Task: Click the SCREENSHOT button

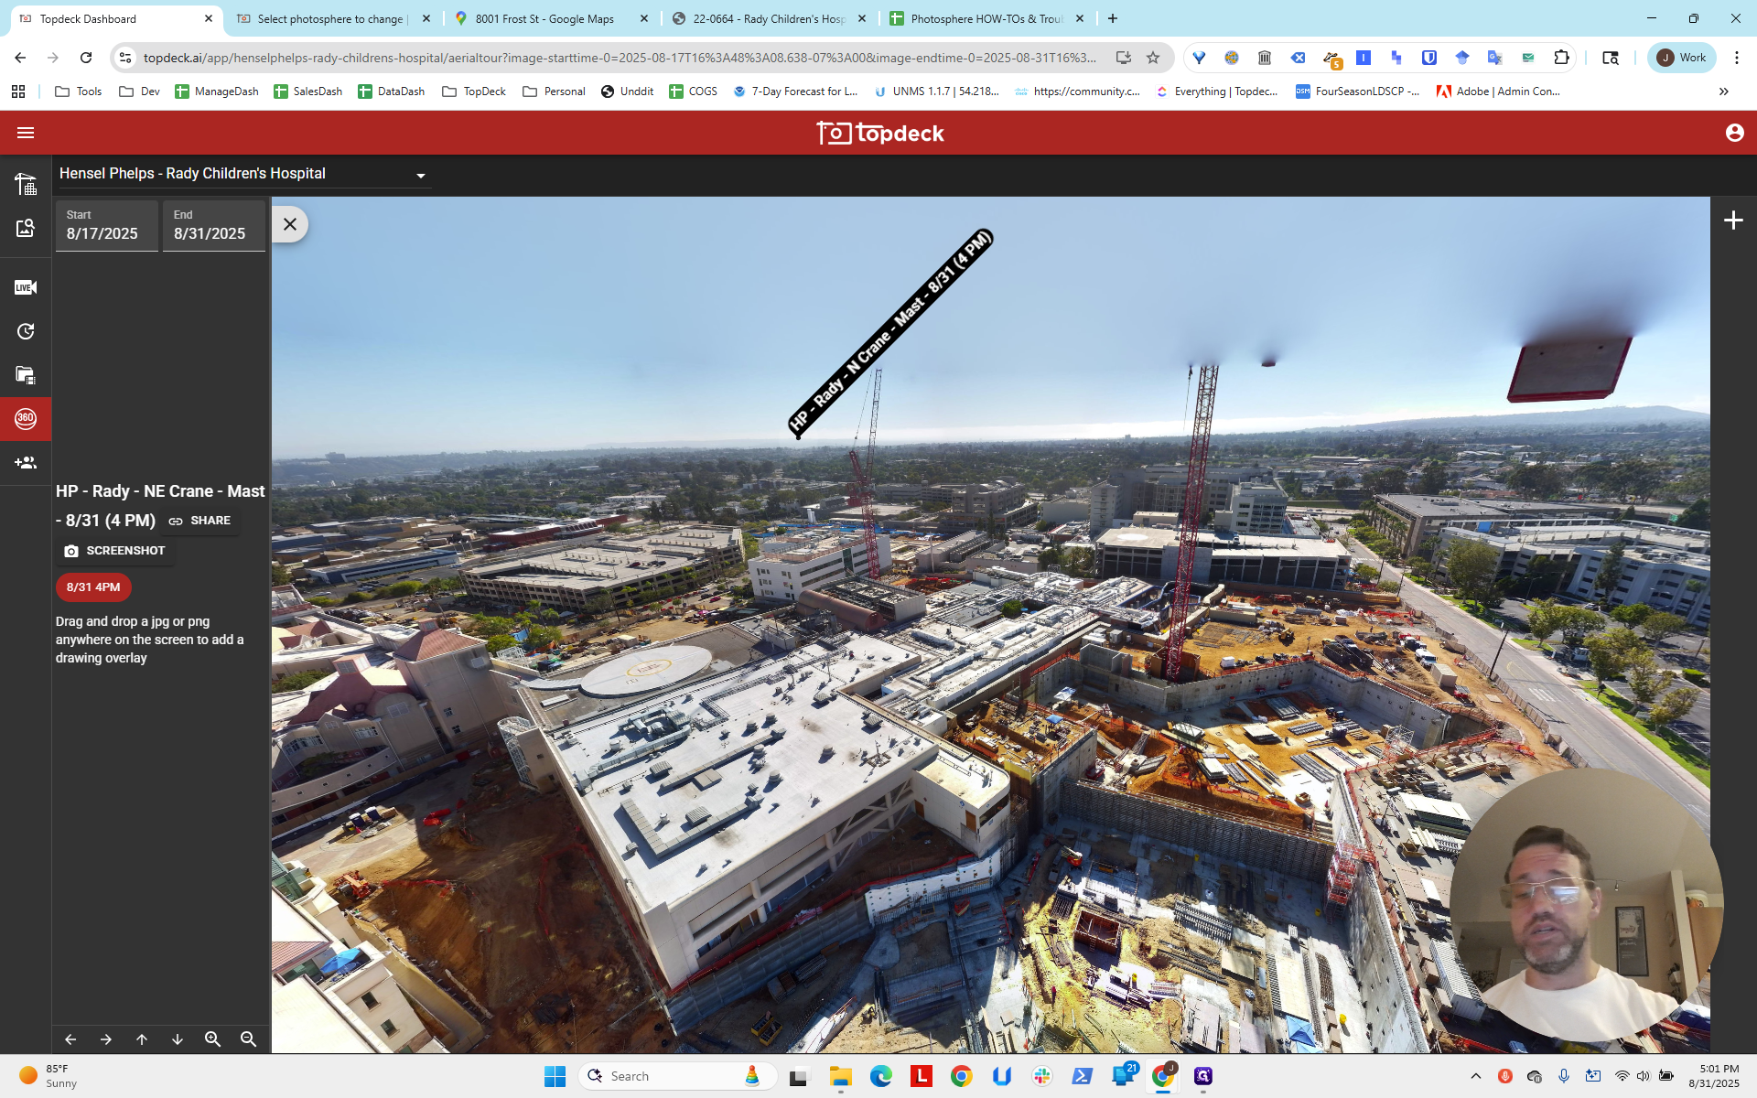Action: [114, 551]
